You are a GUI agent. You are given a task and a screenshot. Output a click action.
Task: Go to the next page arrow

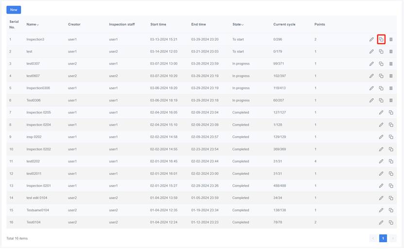click(x=392, y=238)
